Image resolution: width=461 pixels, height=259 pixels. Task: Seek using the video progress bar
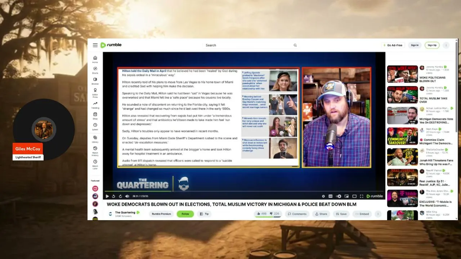[x=244, y=191]
